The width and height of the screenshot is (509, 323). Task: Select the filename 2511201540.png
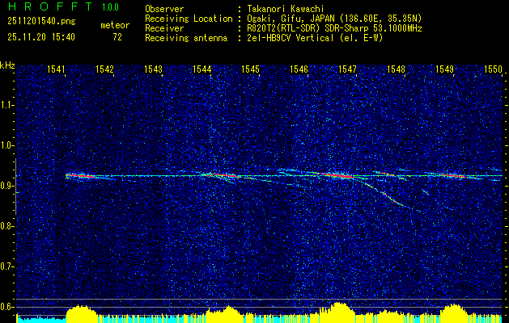tap(41, 21)
